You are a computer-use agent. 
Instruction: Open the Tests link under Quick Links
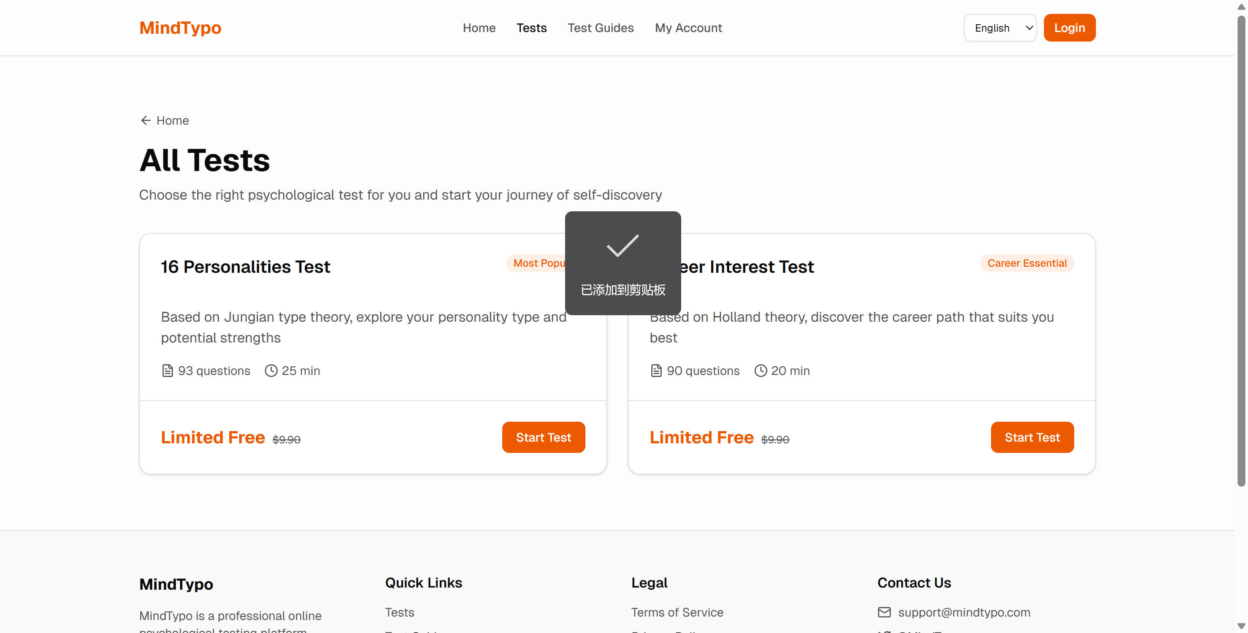tap(399, 612)
